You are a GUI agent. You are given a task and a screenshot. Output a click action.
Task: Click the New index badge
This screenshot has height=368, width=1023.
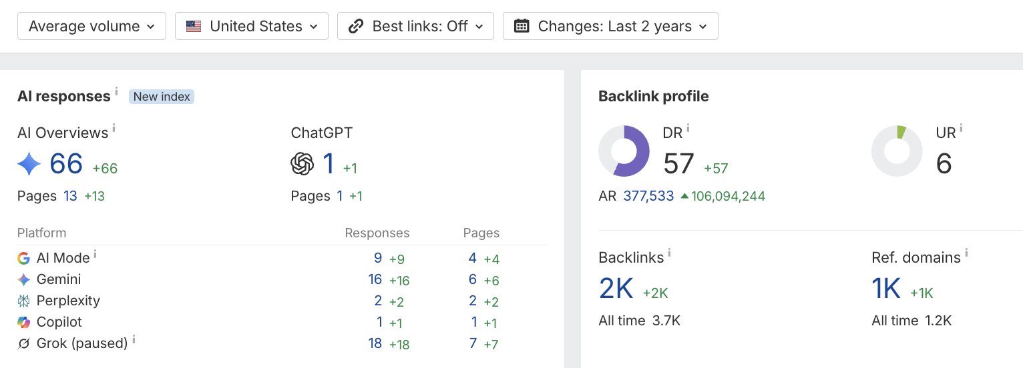click(x=162, y=97)
